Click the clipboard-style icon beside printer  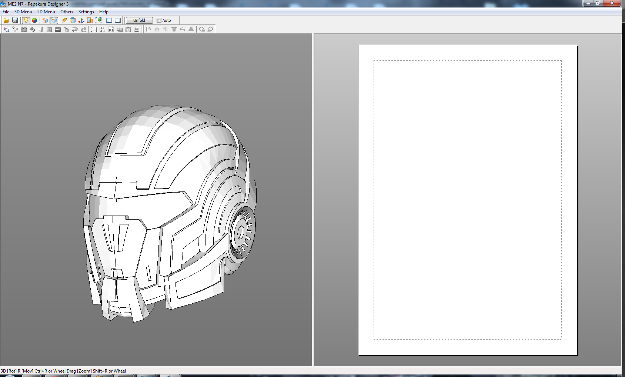click(128, 29)
